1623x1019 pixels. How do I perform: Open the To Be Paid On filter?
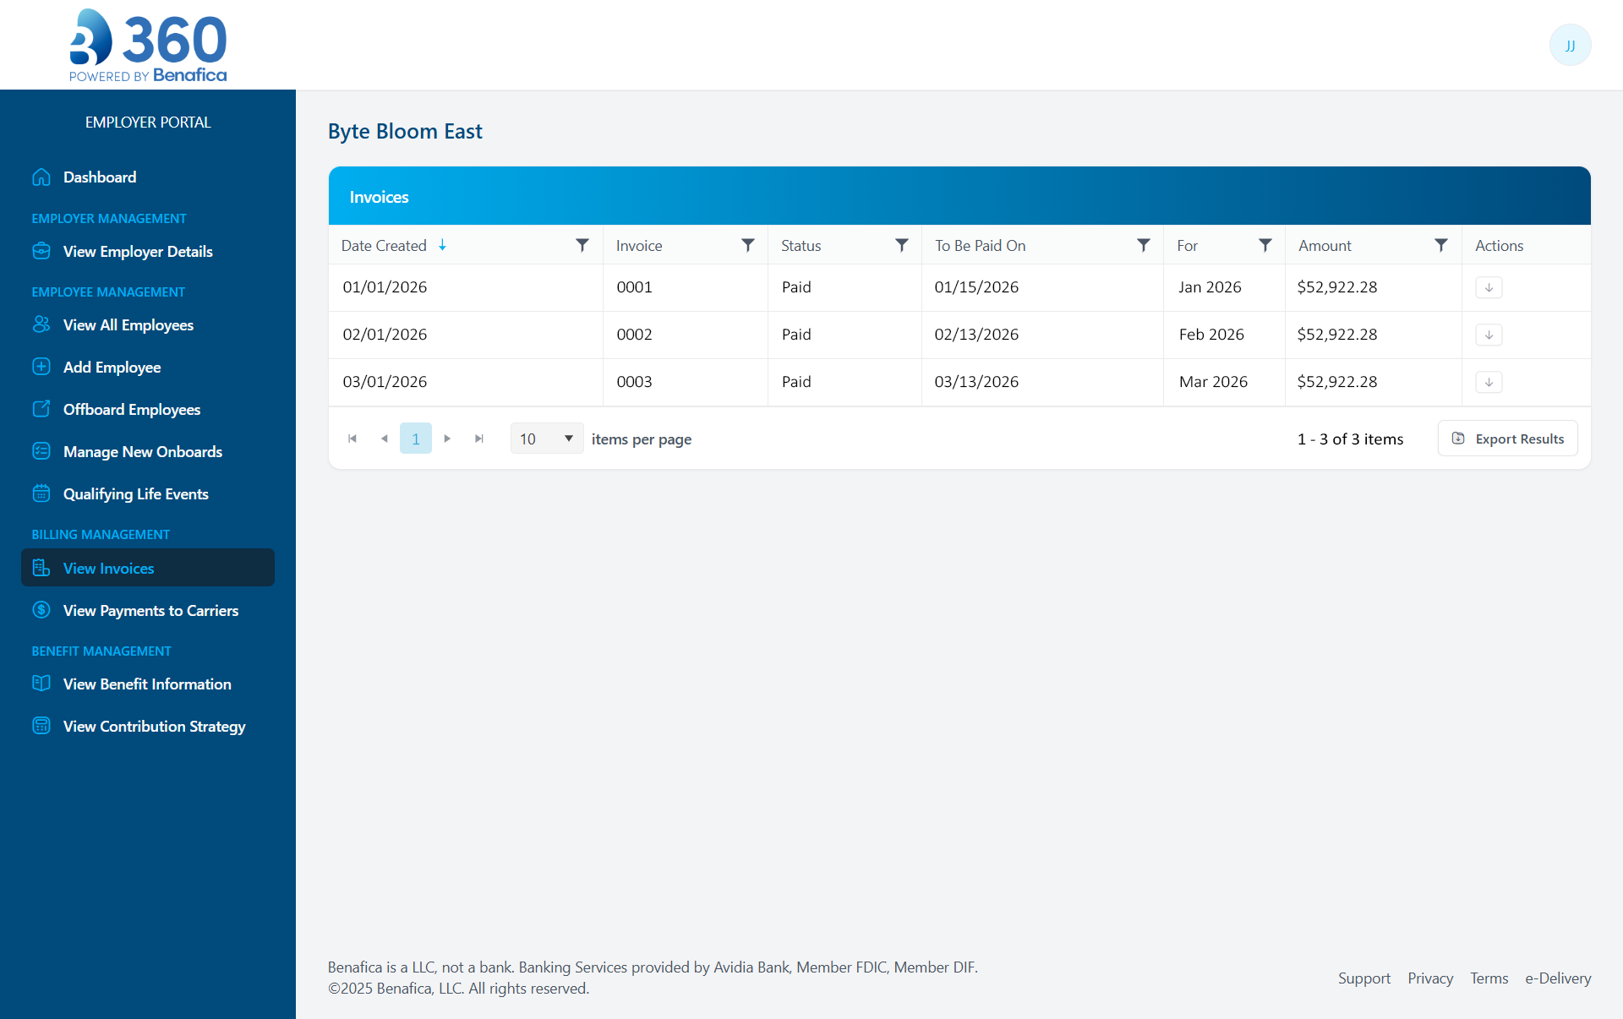click(1143, 245)
